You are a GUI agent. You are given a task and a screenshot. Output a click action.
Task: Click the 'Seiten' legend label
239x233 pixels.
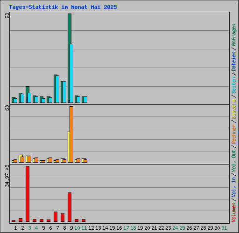pyautogui.click(x=234, y=85)
